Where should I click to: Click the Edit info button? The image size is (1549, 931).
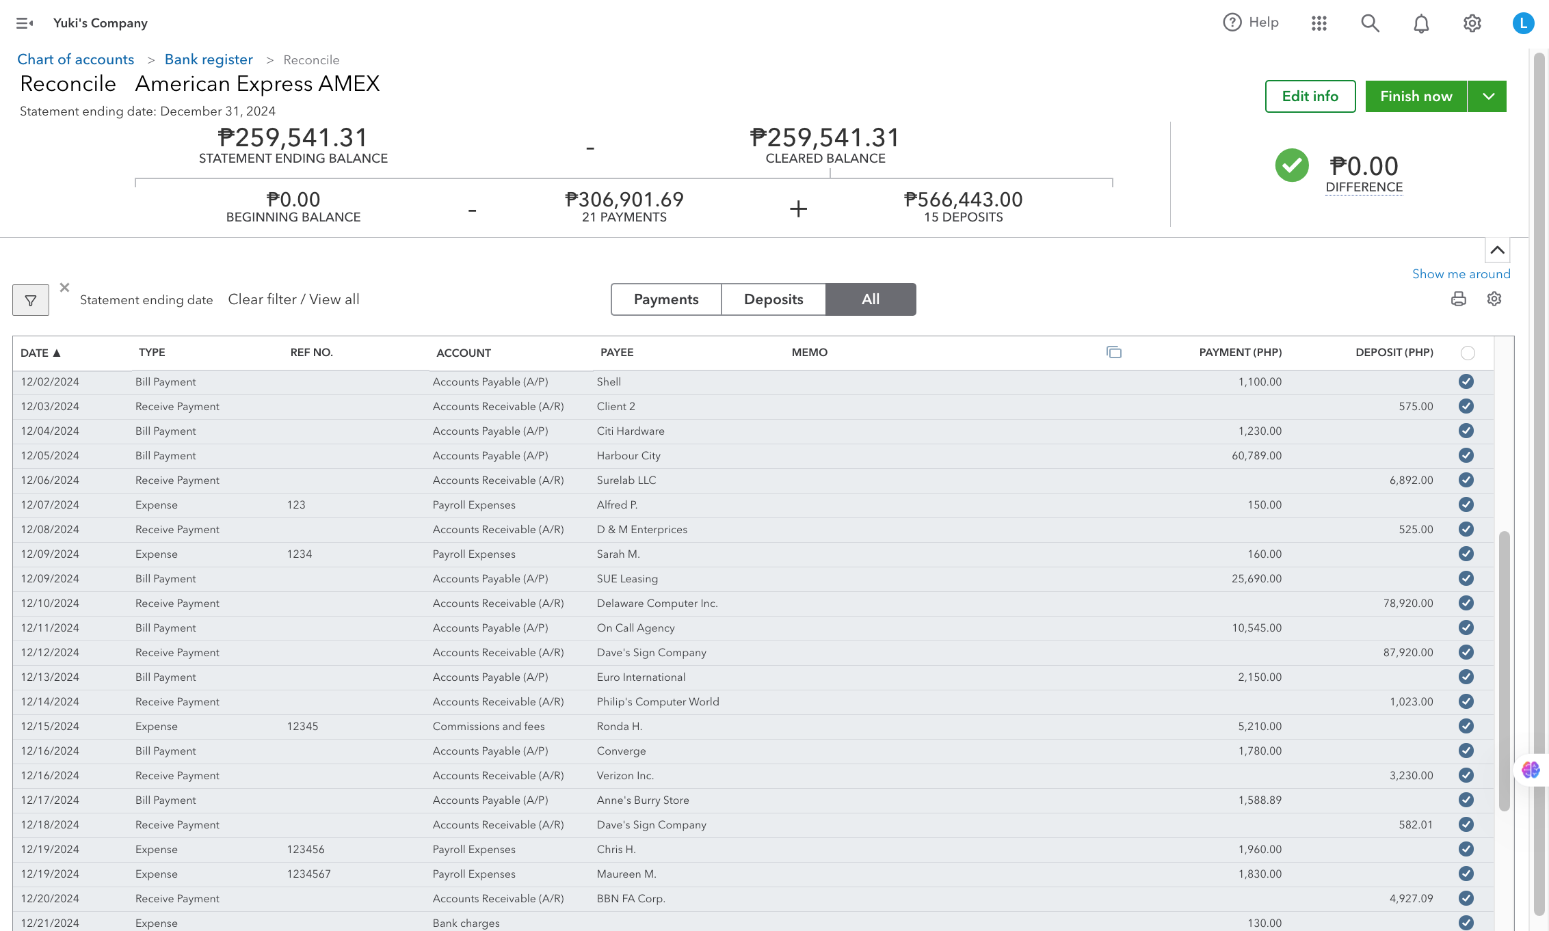click(x=1310, y=96)
